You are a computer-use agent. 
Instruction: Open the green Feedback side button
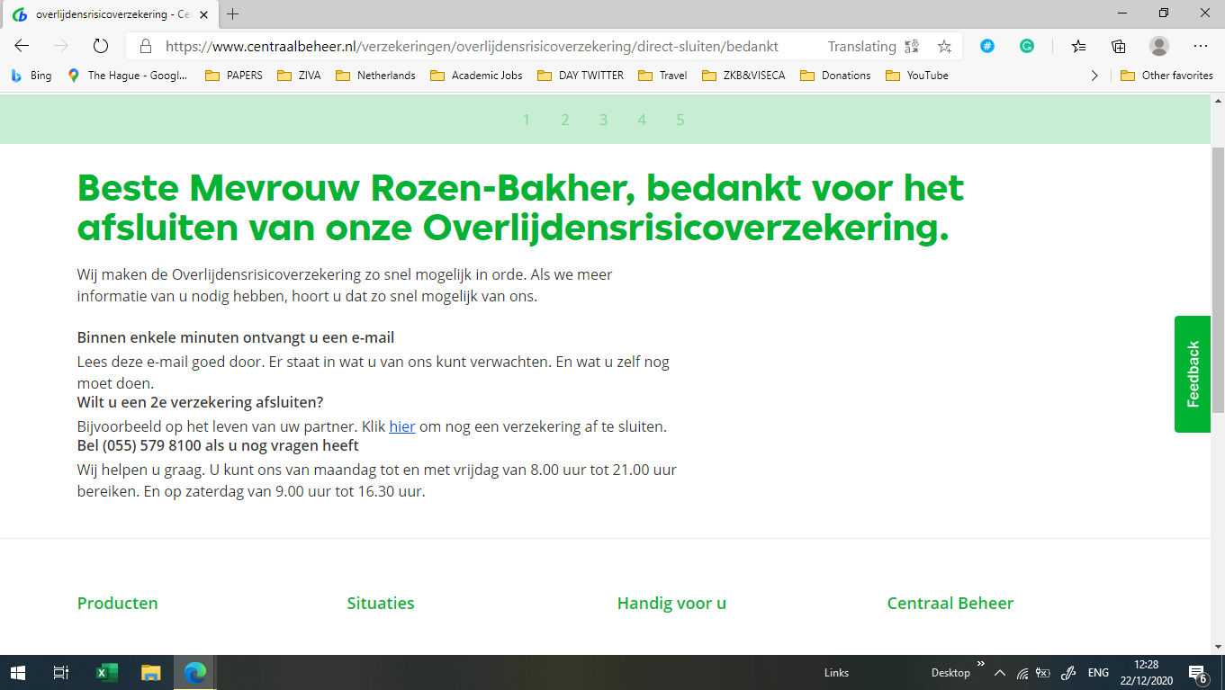[1193, 374]
